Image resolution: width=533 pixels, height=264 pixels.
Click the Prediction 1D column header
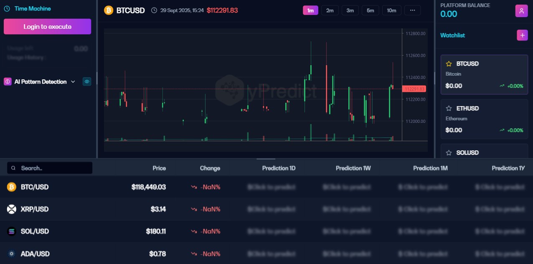pyautogui.click(x=279, y=168)
